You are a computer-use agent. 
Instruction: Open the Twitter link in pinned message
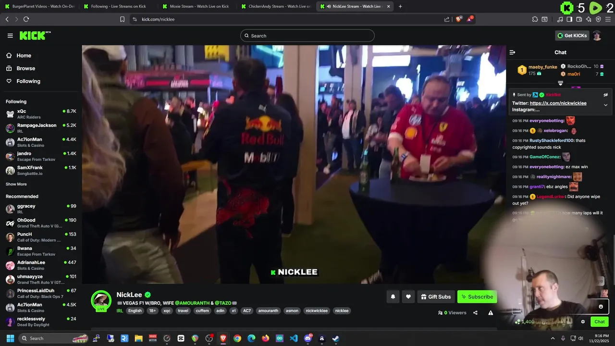[558, 103]
